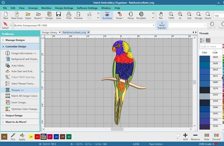The height and width of the screenshot is (146, 224).
Task: Click Zoom Out icon
Action: [x=189, y=15]
